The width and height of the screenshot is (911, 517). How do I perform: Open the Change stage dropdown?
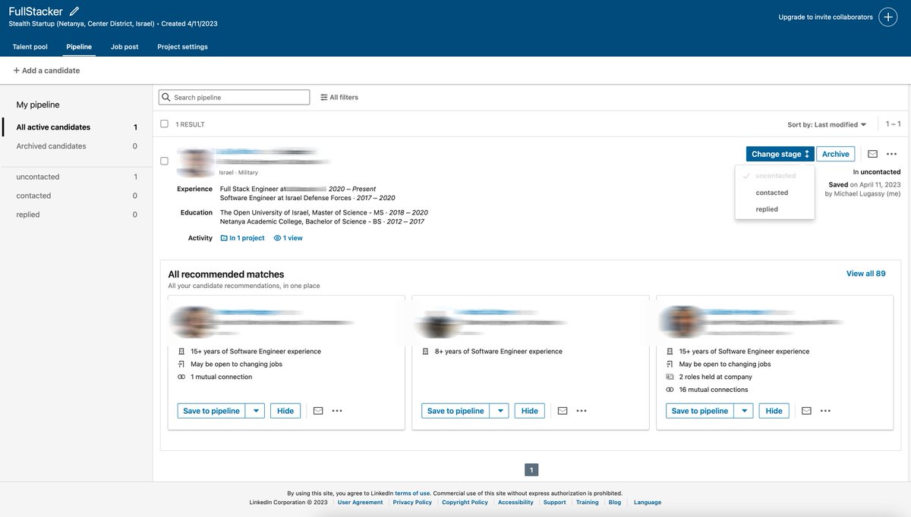pos(780,154)
